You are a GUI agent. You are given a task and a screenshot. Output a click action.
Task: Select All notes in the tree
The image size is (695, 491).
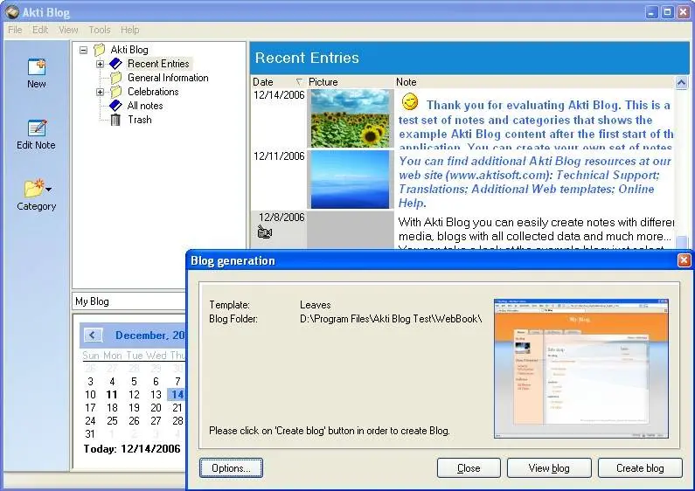pos(145,106)
